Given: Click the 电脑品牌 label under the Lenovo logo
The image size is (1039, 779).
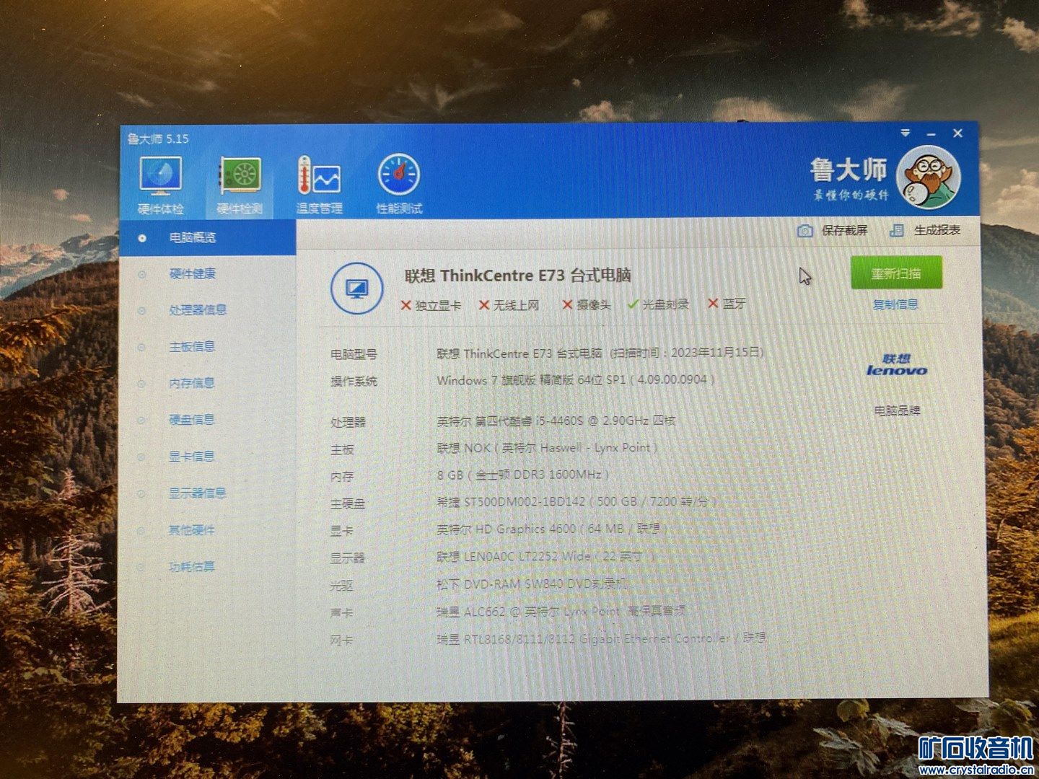Looking at the screenshot, I should point(897,411).
